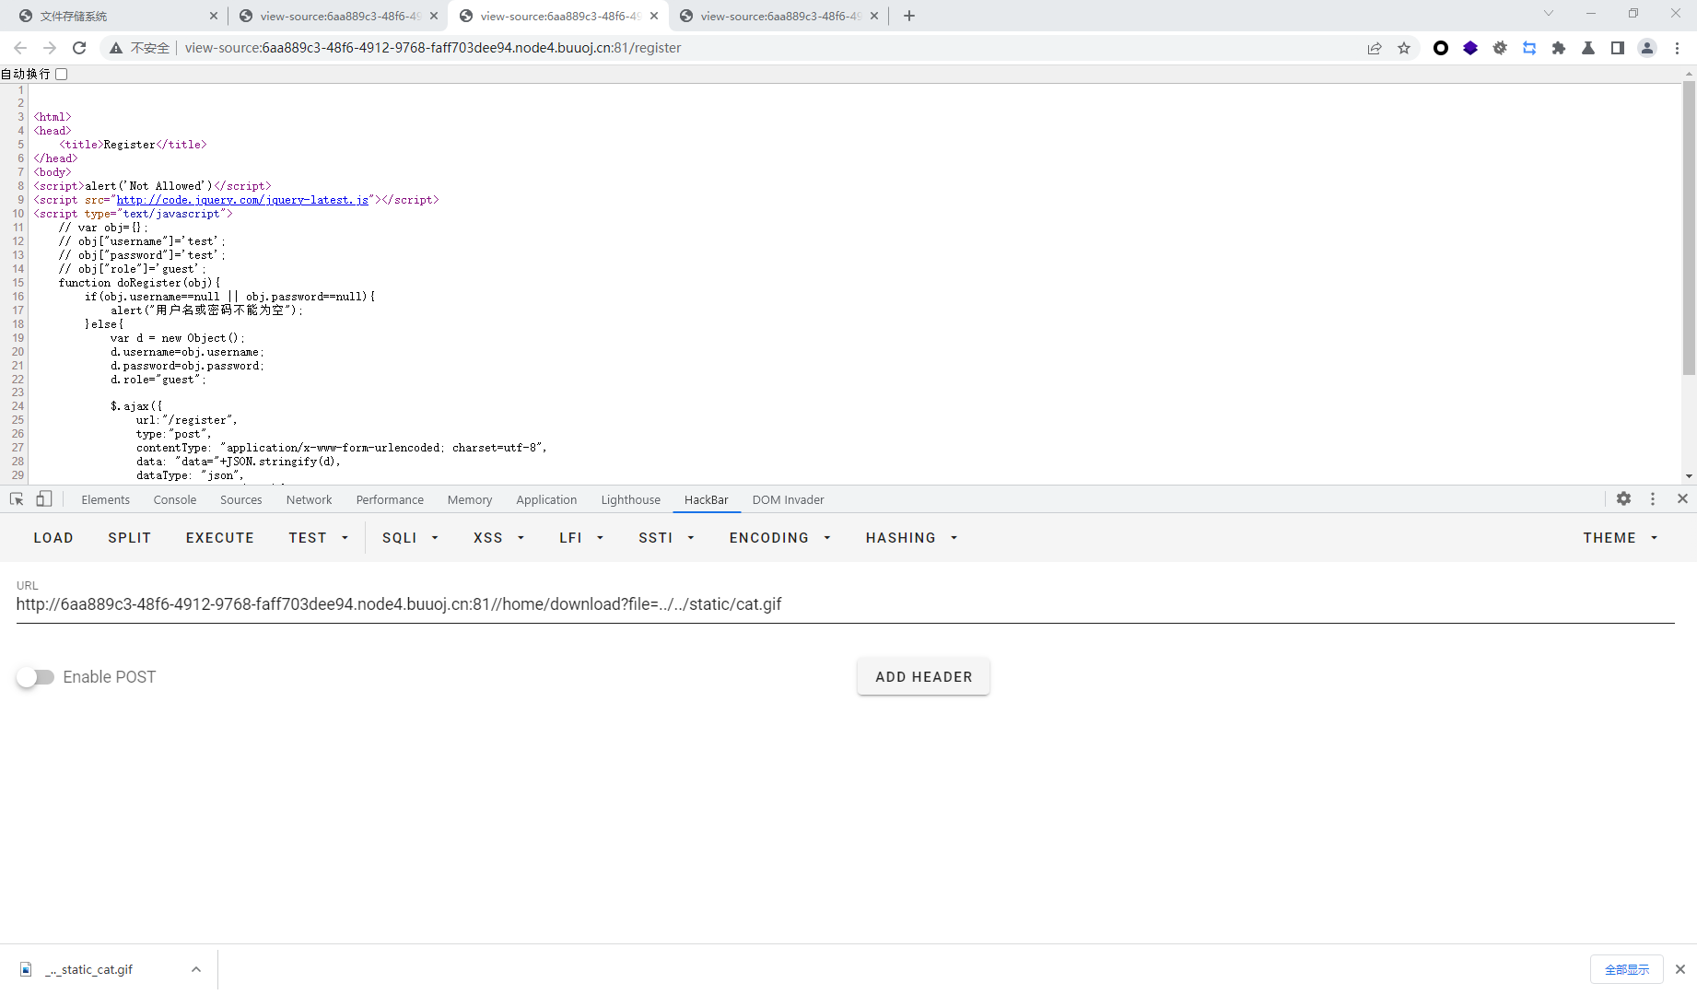This screenshot has height=995, width=1697.
Task: Open the THEME dropdown
Action: (x=1620, y=538)
